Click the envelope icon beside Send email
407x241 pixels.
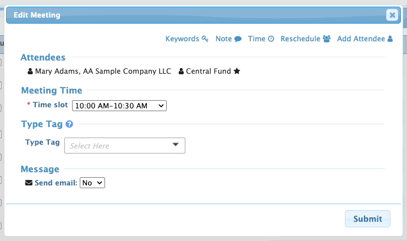29,183
